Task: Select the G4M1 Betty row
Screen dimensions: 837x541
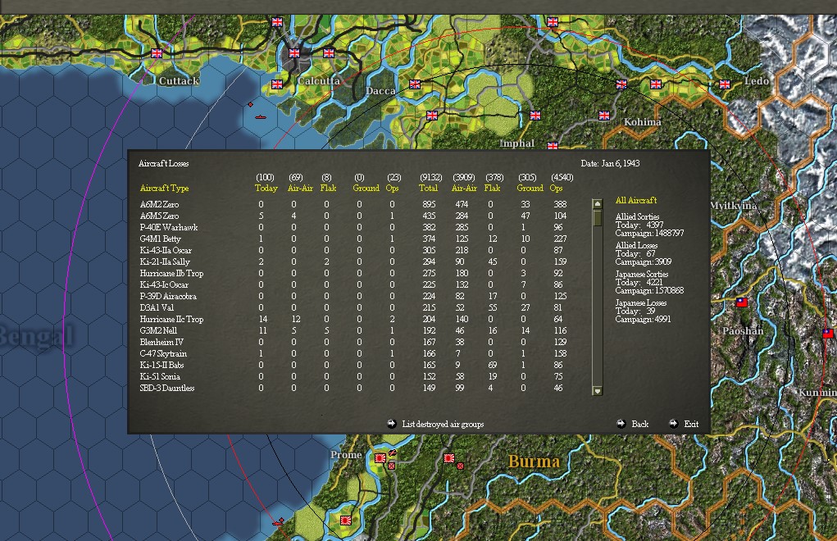Action: tap(353, 239)
